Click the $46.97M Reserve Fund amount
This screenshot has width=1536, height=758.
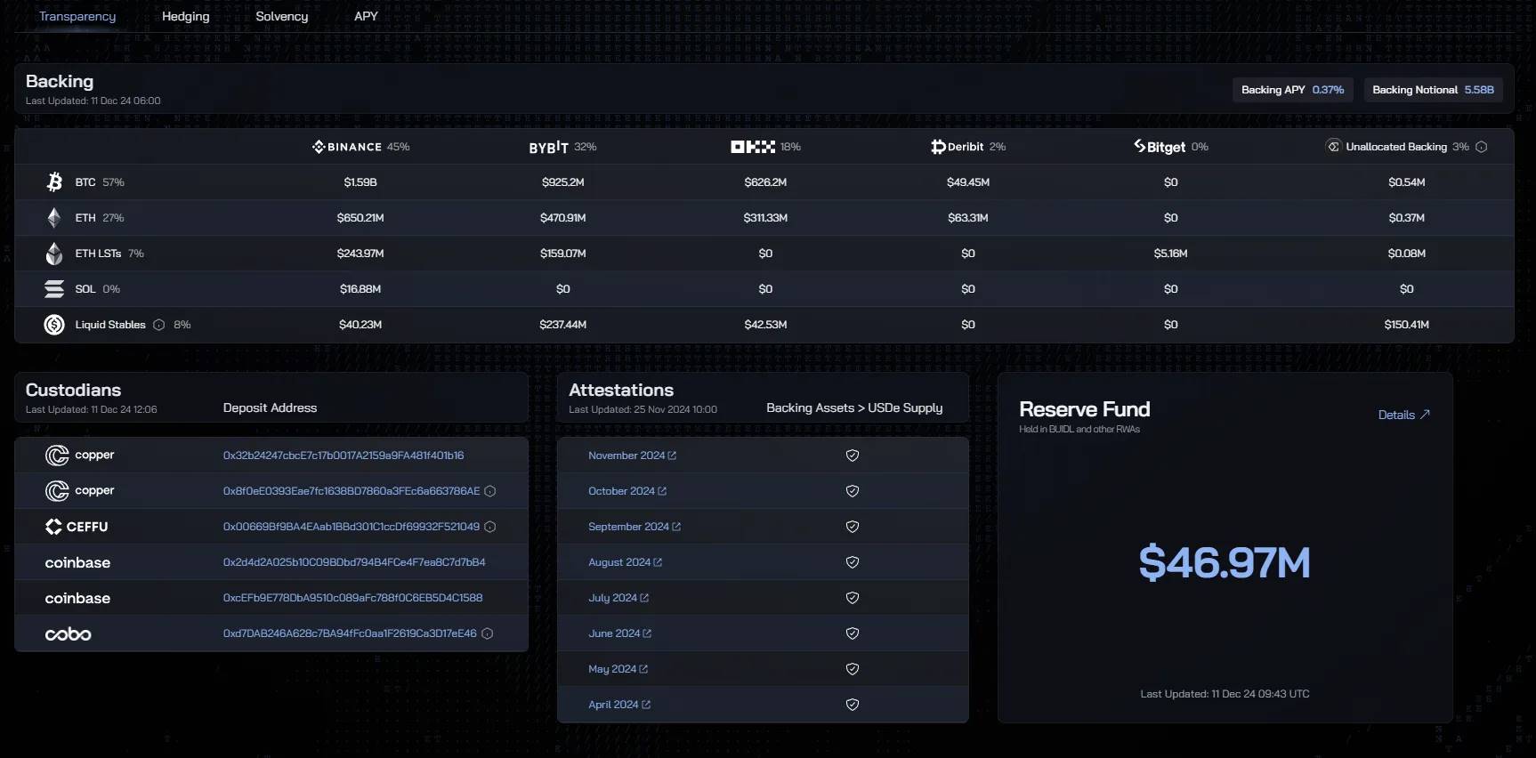click(x=1225, y=562)
